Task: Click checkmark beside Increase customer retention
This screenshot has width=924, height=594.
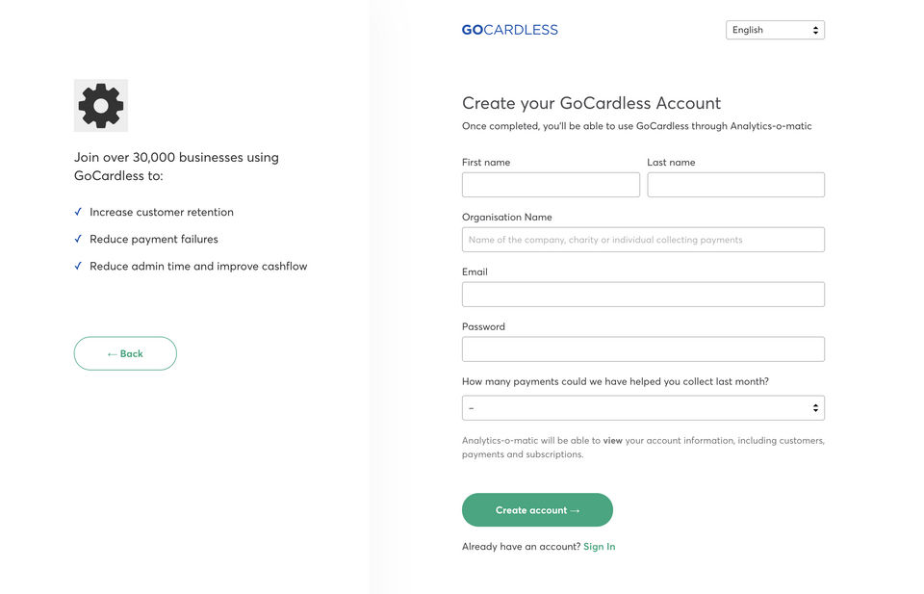Action: click(x=78, y=212)
